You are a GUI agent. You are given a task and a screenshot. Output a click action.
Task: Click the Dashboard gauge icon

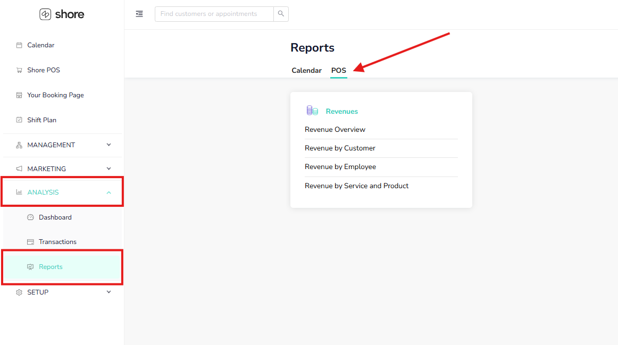pos(30,217)
